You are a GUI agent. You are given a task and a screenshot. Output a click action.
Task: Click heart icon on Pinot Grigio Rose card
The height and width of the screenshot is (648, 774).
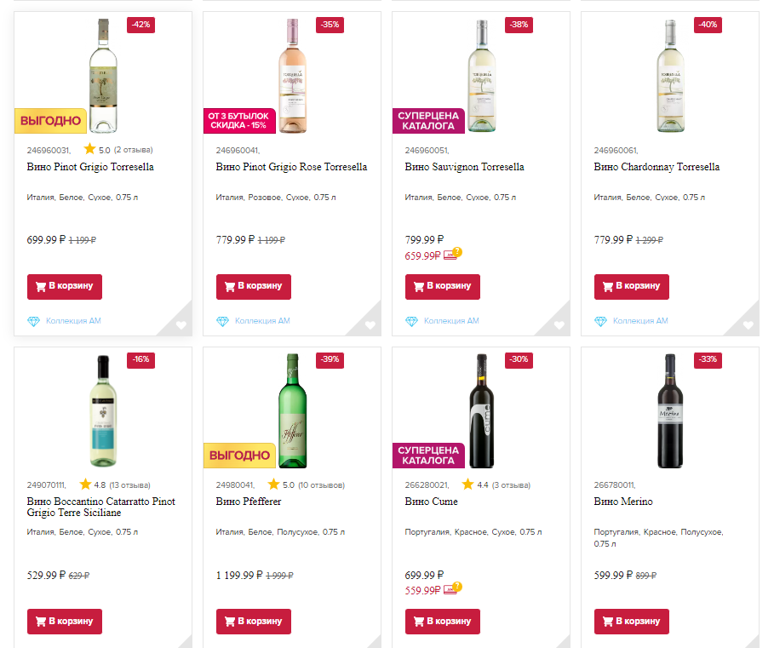tap(370, 325)
